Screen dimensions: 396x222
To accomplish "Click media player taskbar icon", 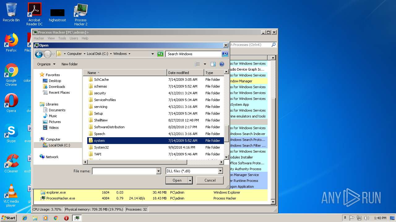I will click(x=45, y=218).
